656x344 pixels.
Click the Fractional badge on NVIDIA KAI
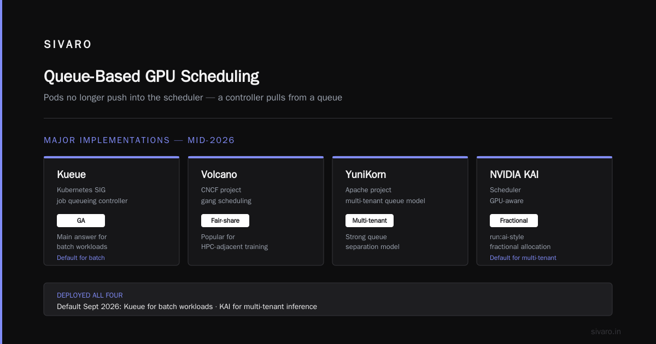coord(514,221)
